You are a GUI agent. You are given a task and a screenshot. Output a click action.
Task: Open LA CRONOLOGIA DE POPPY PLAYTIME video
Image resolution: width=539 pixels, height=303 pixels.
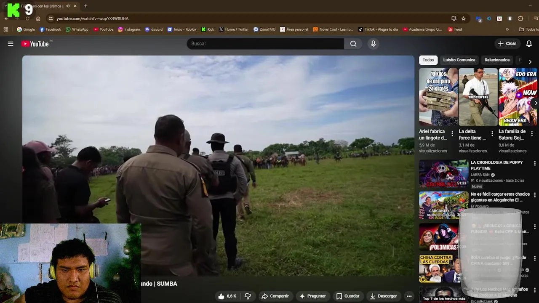pyautogui.click(x=496, y=165)
